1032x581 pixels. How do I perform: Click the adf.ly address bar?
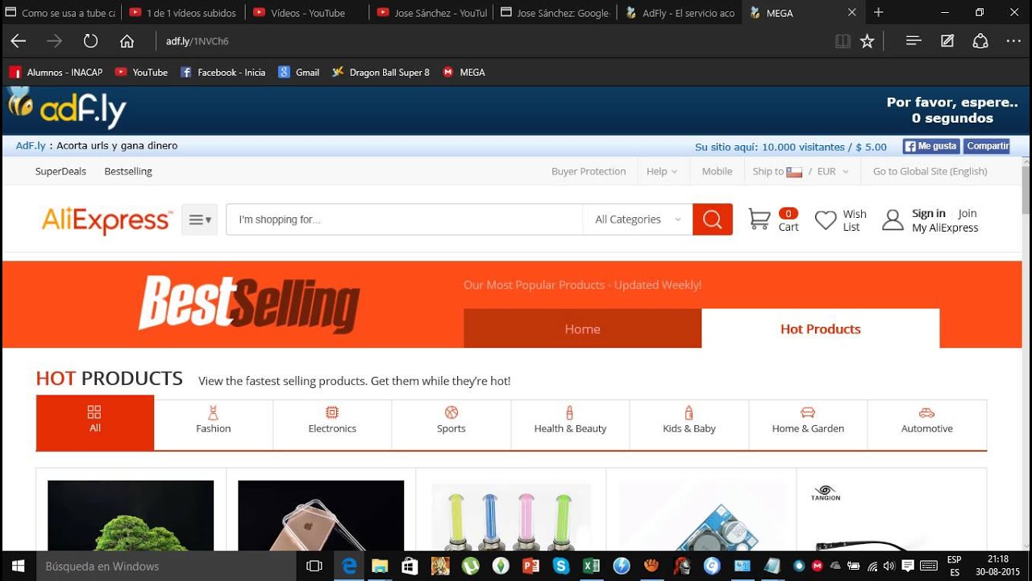[x=492, y=41]
